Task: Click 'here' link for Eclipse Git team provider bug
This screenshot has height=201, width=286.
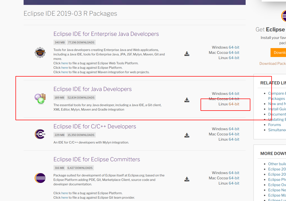Action: click(x=64, y=198)
